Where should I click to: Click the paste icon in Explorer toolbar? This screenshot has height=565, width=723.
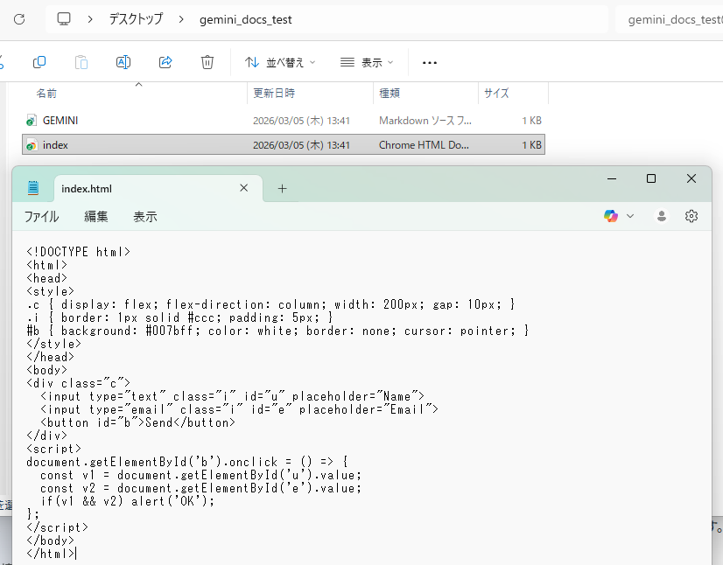coord(81,62)
